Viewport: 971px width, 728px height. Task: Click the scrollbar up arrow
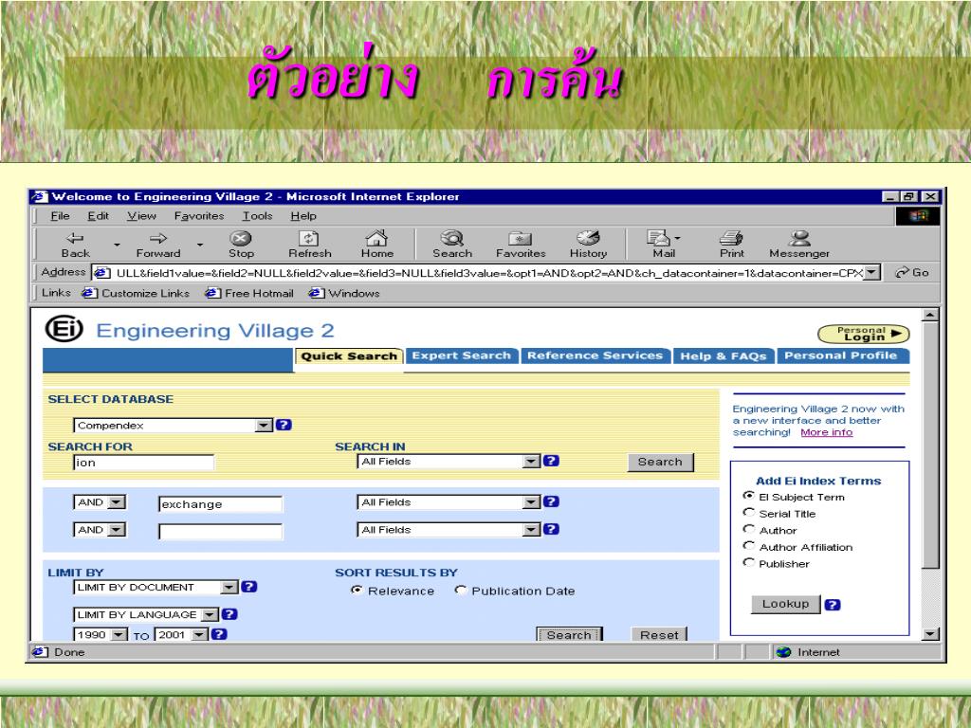[x=930, y=315]
